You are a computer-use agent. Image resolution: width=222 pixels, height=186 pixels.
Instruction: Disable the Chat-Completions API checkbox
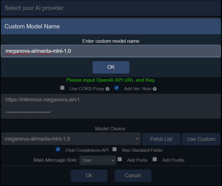(58, 149)
